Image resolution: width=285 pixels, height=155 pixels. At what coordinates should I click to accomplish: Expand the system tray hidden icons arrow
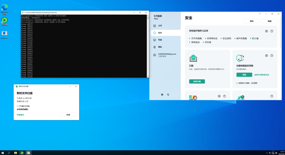point(267,153)
